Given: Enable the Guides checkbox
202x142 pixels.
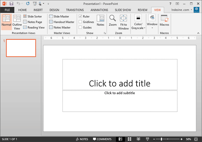Looking at the screenshot, I should pos(80,27).
